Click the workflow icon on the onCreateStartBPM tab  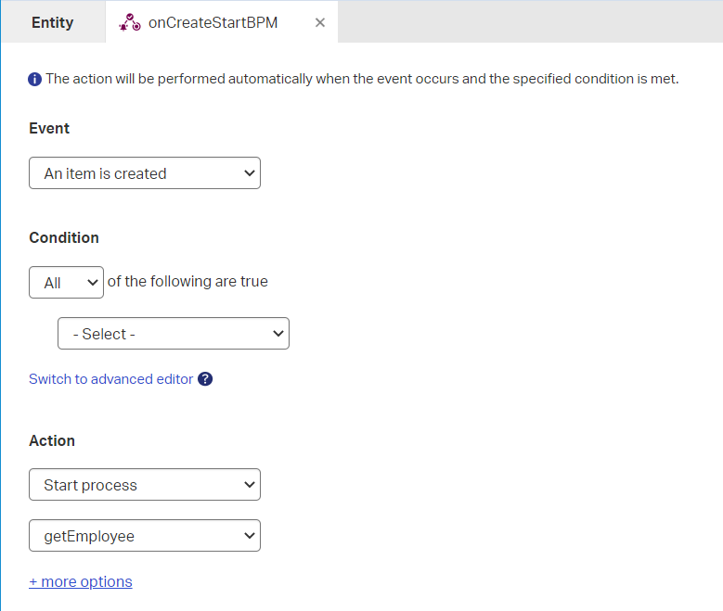click(130, 23)
